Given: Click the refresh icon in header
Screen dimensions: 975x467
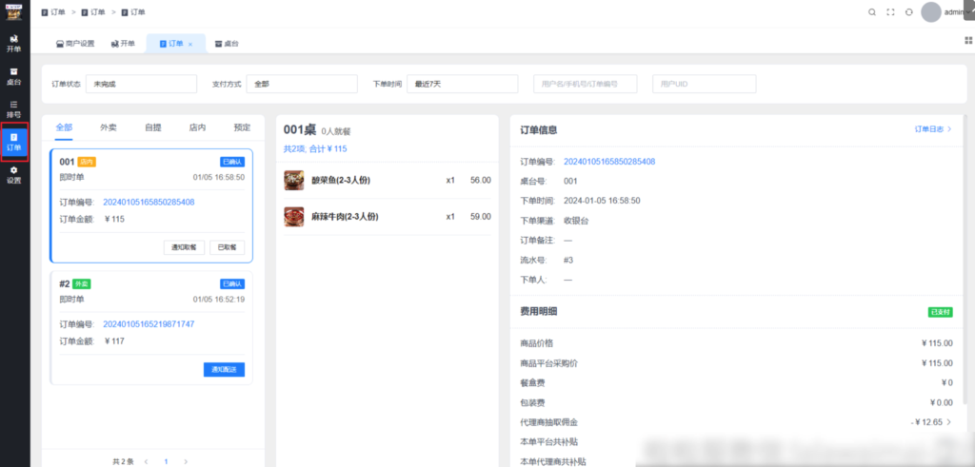Looking at the screenshot, I should click(909, 11).
